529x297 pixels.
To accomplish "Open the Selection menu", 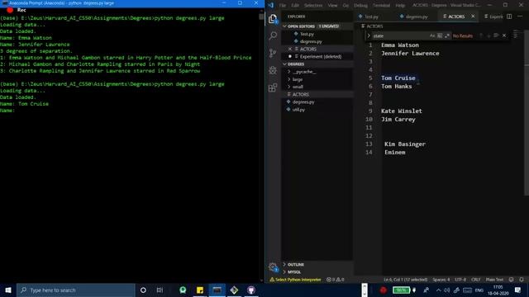I will click(313, 6).
